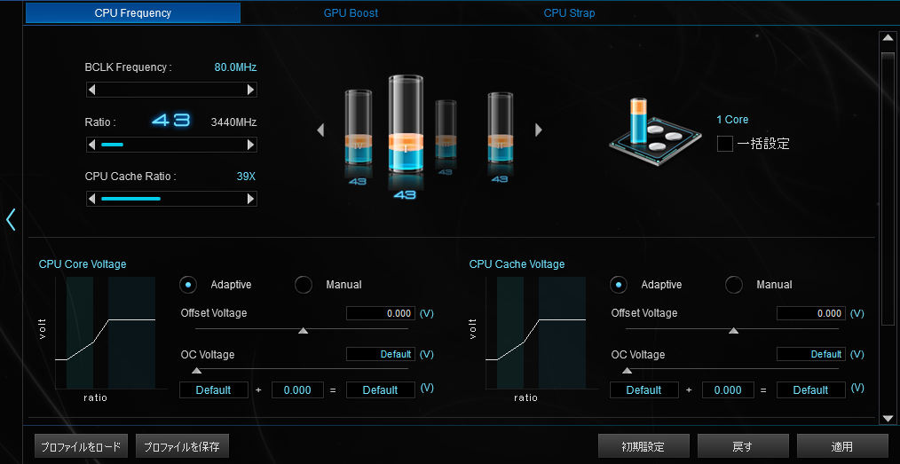
Task: Click CPU Core Offset Voltage slider handle
Action: point(303,330)
